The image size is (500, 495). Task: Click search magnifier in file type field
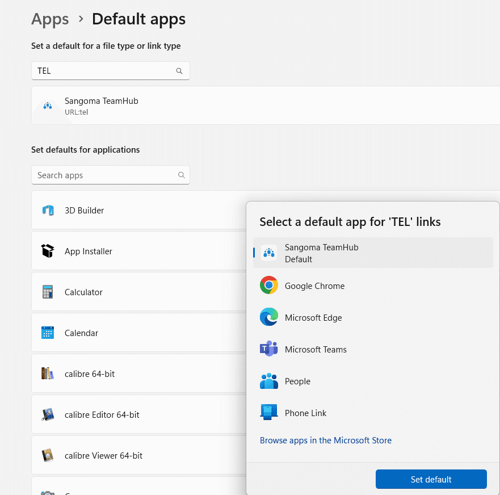pos(179,71)
